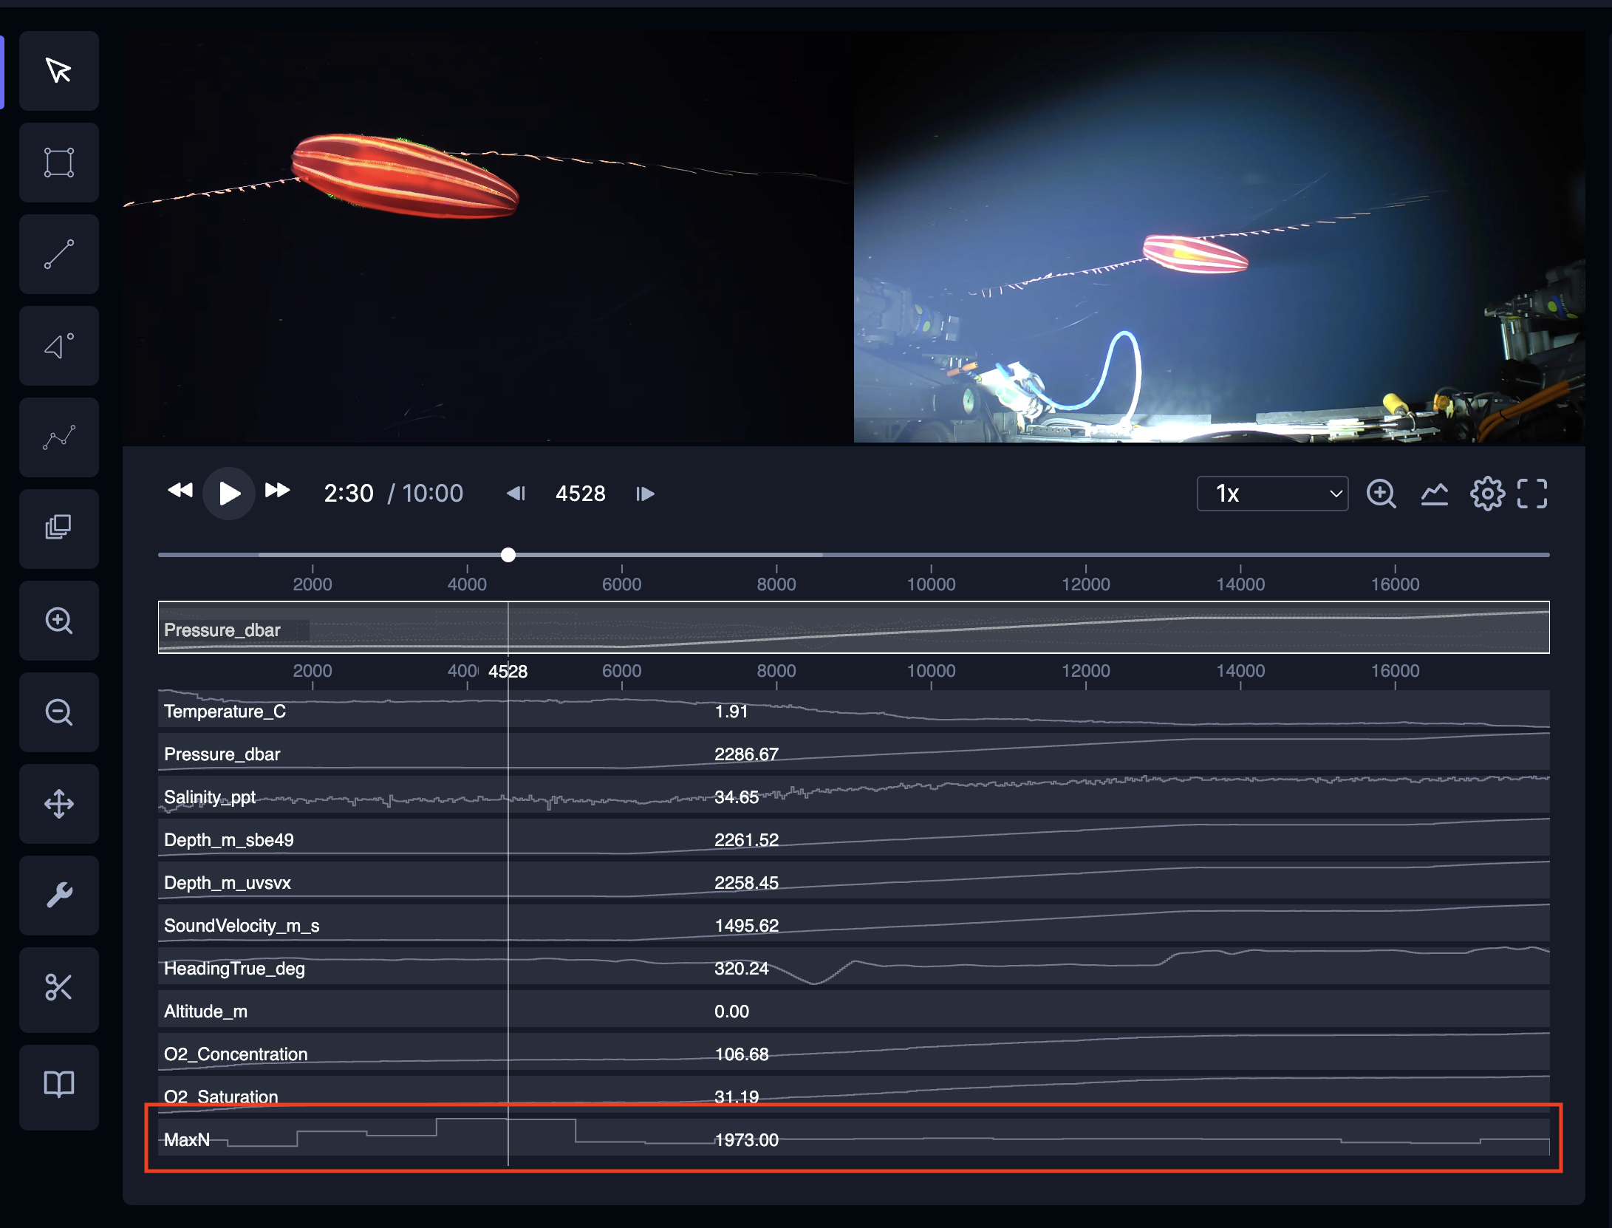Viewport: 1612px width, 1228px height.
Task: Click the video progress slider handle
Action: [508, 555]
